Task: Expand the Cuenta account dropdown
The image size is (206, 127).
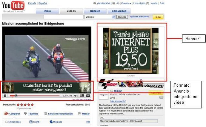Action: coord(126,3)
